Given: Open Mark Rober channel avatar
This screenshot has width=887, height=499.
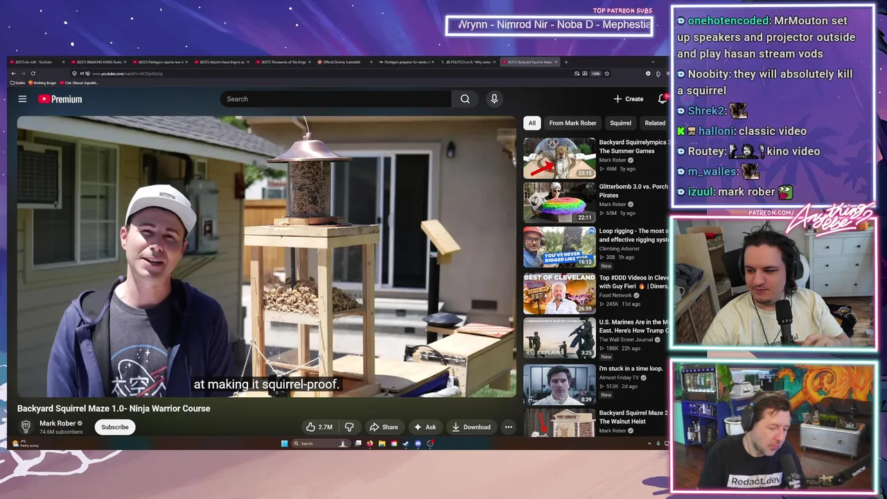Looking at the screenshot, I should [x=26, y=427].
